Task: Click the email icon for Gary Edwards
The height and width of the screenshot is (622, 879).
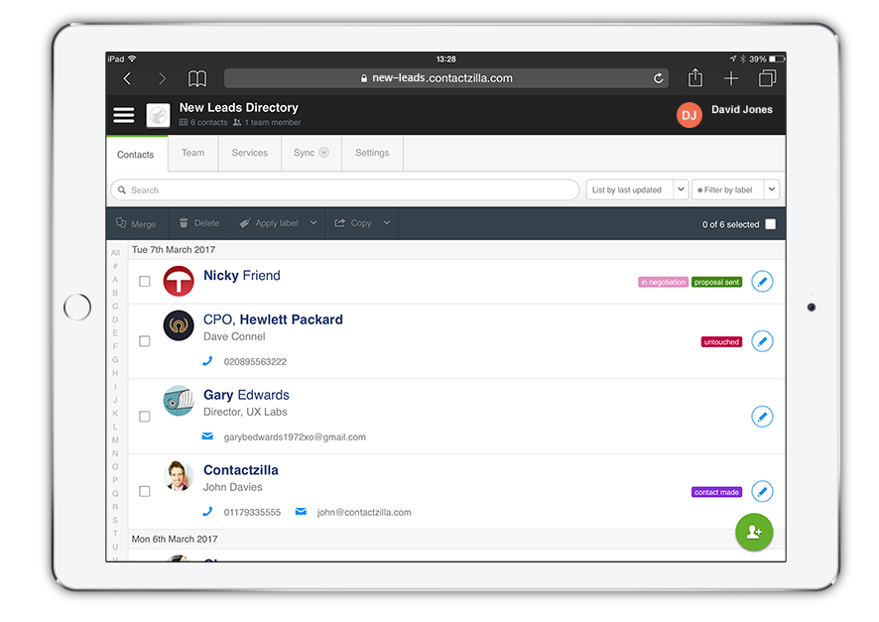Action: tap(207, 436)
